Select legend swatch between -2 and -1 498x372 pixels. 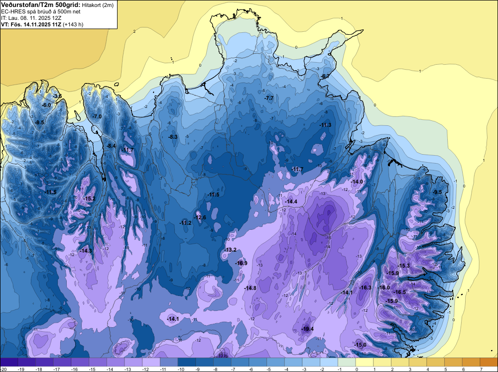[329, 362]
